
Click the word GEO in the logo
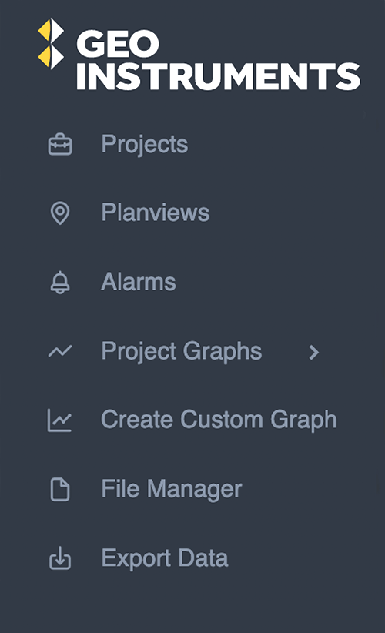(x=118, y=44)
